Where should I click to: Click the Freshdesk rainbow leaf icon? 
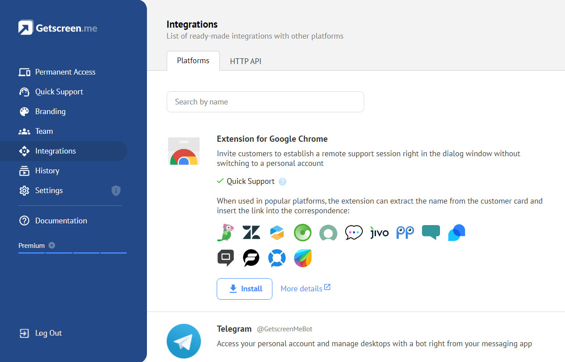click(x=302, y=258)
